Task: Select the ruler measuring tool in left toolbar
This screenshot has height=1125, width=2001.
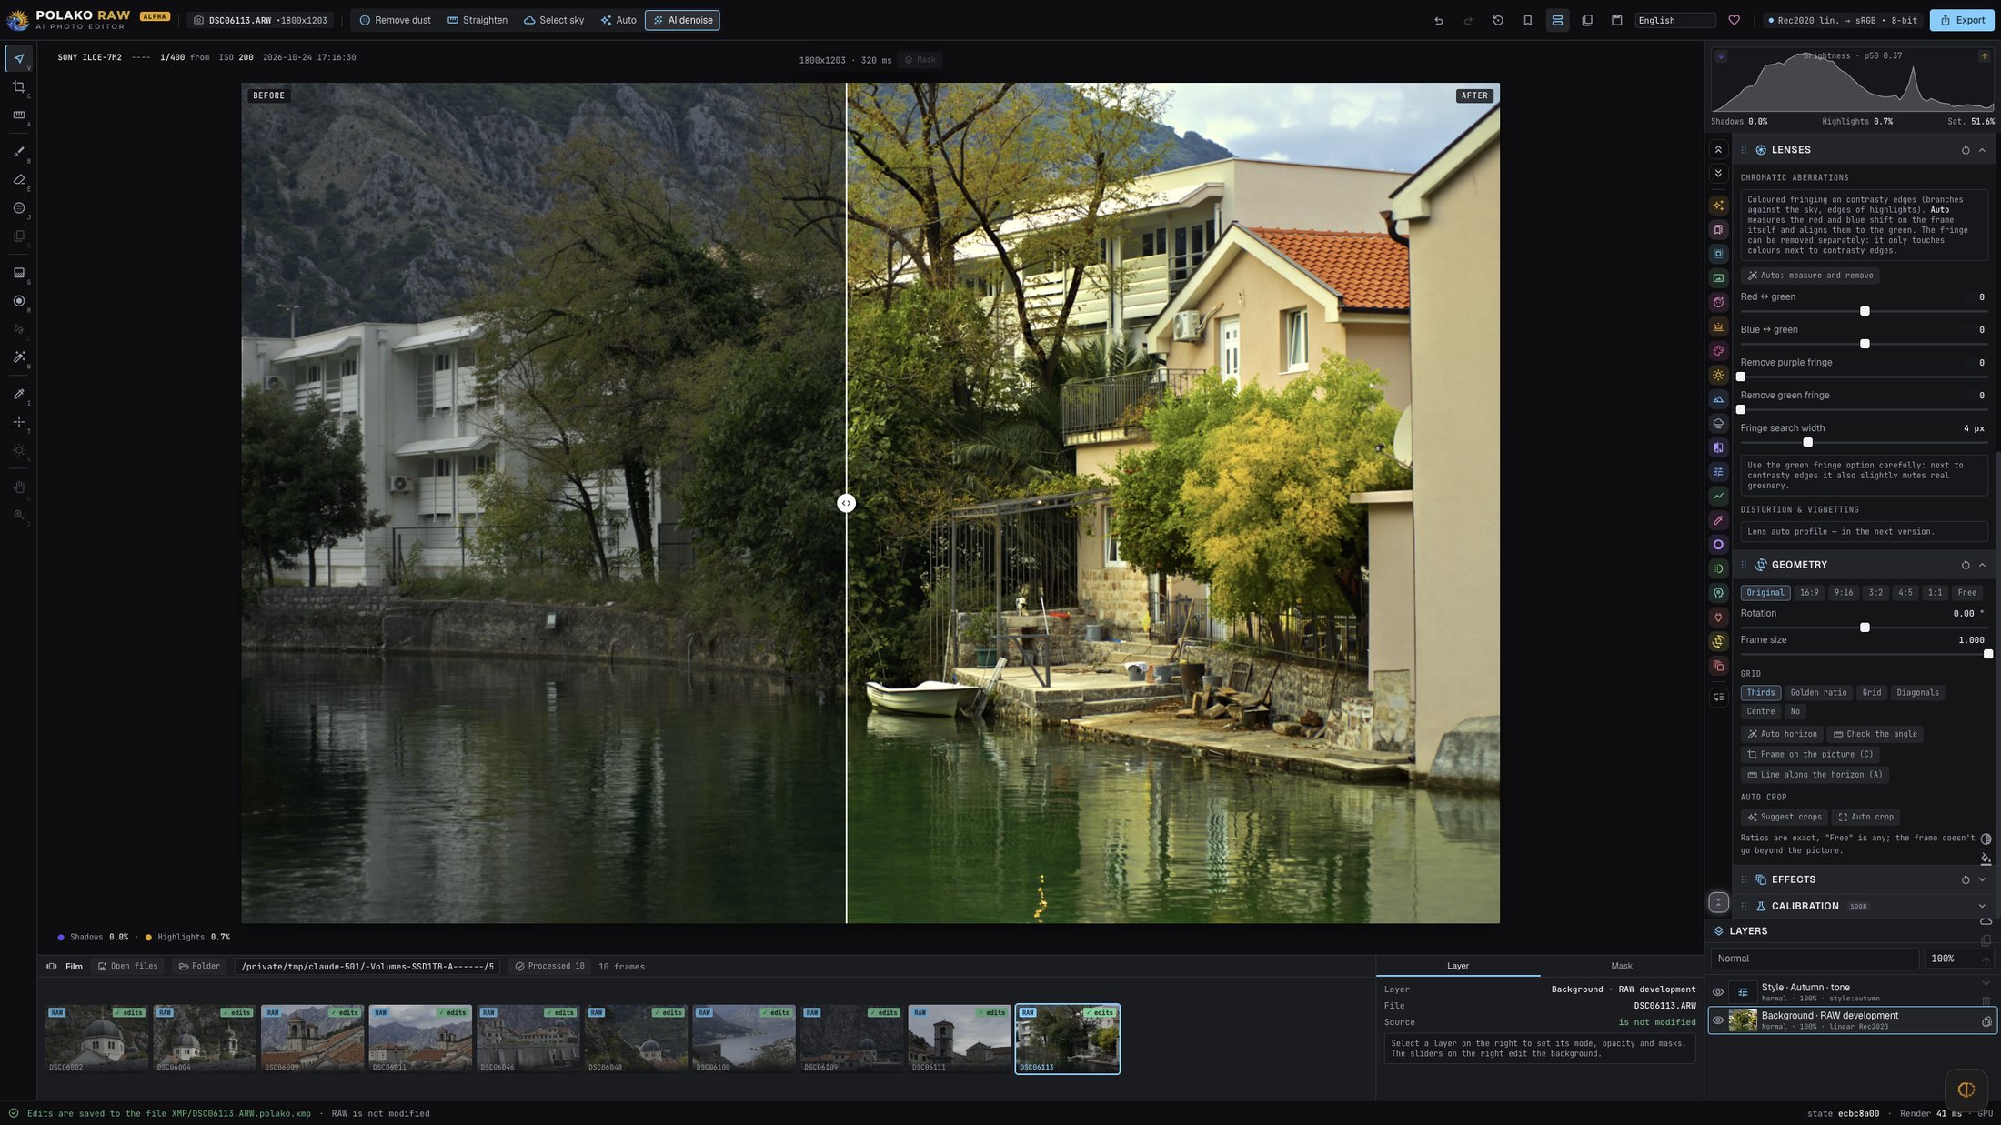Action: [x=19, y=116]
